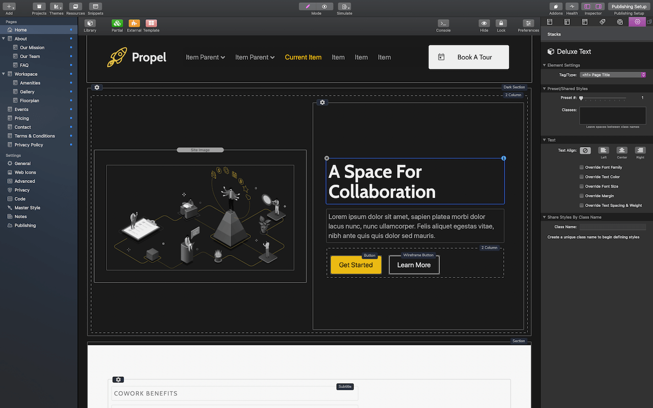Enable Override Font Family
Image resolution: width=653 pixels, height=408 pixels.
coord(582,167)
